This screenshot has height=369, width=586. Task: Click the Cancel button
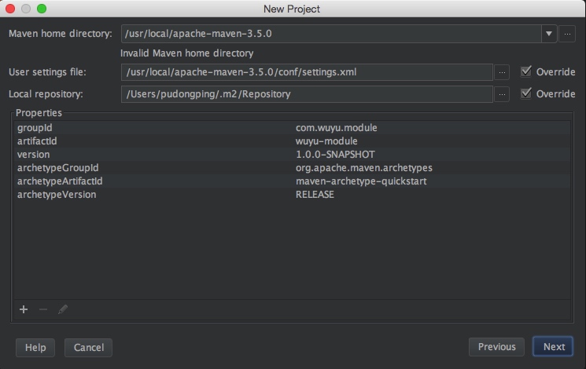click(89, 348)
